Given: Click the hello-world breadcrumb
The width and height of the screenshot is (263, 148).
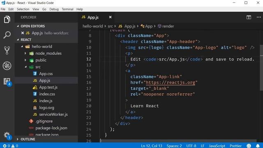Looking at the screenshot, I should pos(92,26).
